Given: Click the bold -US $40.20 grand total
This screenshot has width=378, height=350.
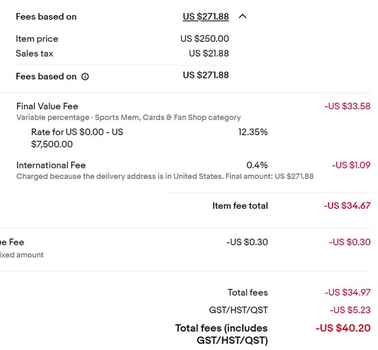Looking at the screenshot, I should pos(343,328).
